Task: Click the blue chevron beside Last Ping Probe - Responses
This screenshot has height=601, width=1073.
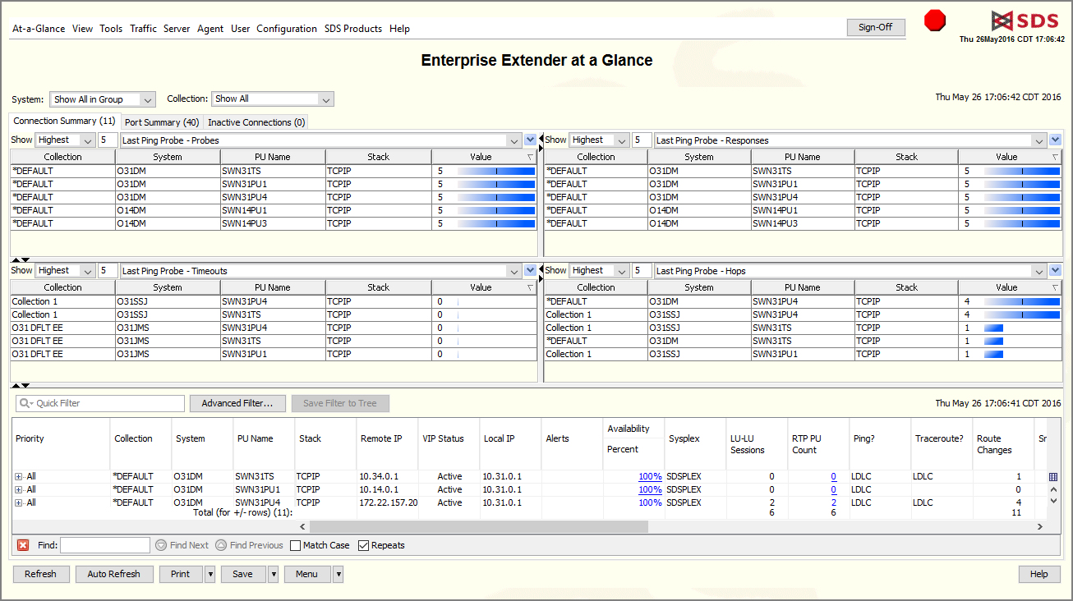Action: point(1056,140)
